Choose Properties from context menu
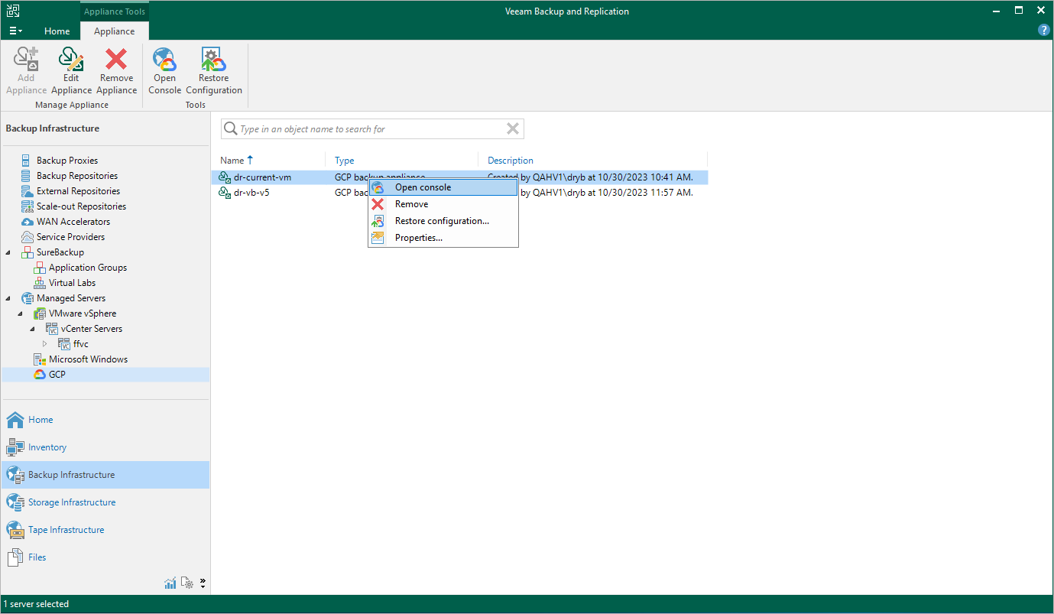The height and width of the screenshot is (614, 1054). point(443,238)
